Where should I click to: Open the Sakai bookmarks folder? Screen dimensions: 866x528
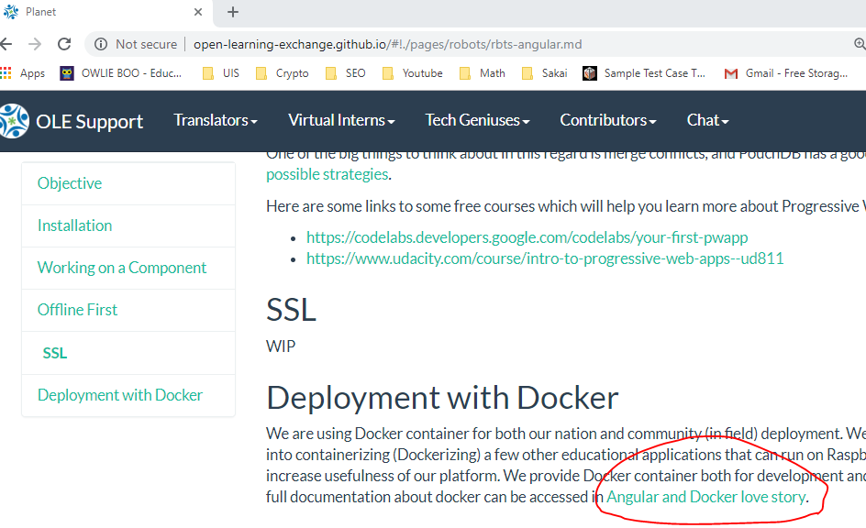tap(545, 72)
